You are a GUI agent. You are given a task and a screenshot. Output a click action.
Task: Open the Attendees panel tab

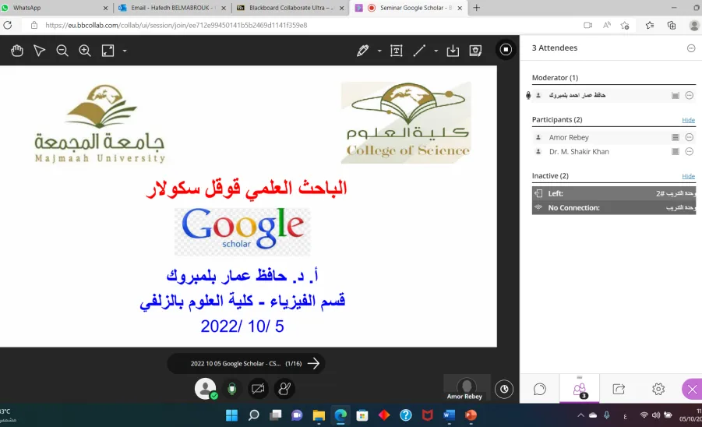(580, 389)
